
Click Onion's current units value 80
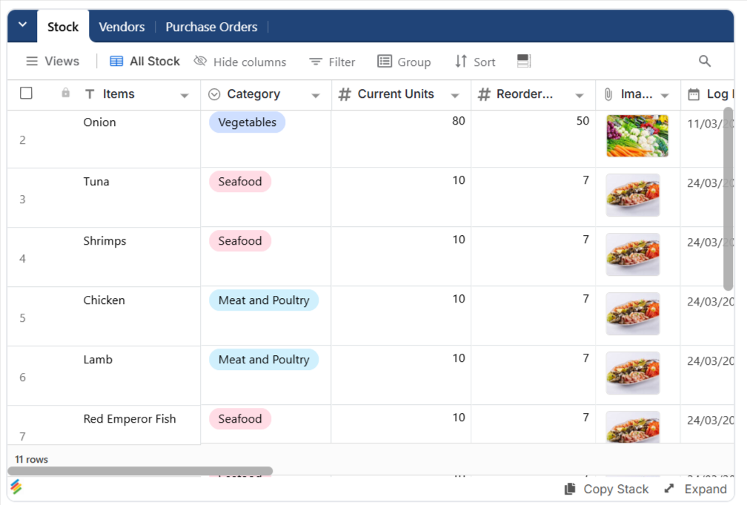[458, 121]
